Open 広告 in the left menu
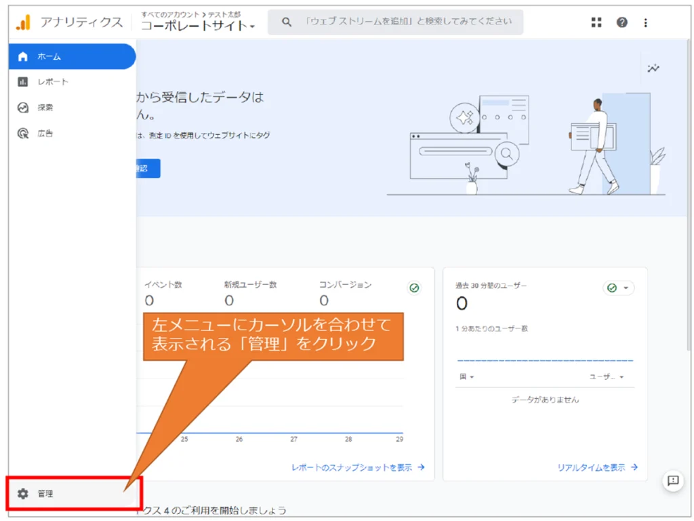 (45, 133)
